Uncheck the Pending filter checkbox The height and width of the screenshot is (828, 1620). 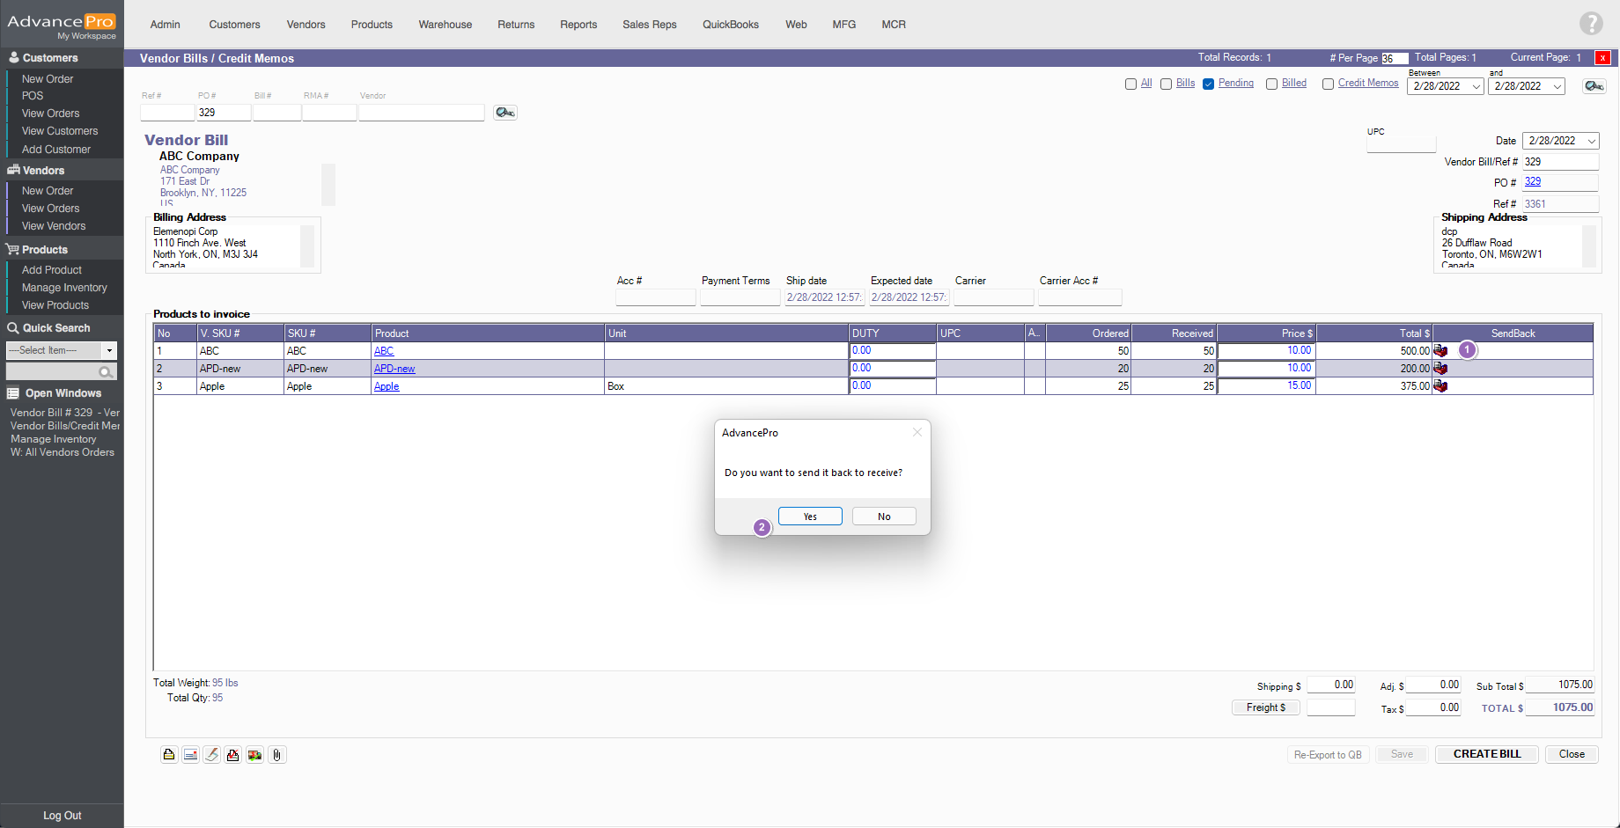pos(1209,84)
